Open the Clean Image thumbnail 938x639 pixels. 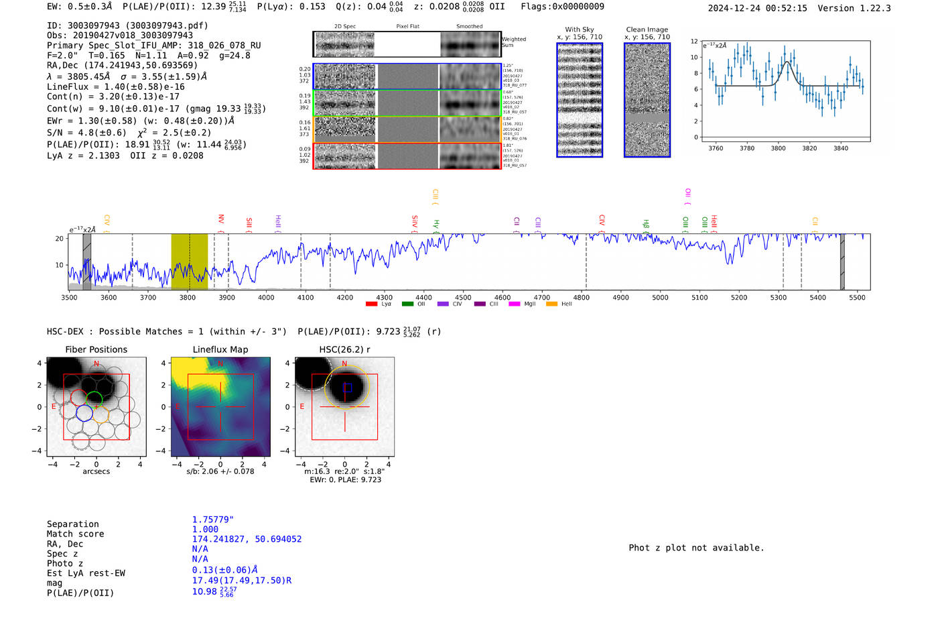click(647, 100)
